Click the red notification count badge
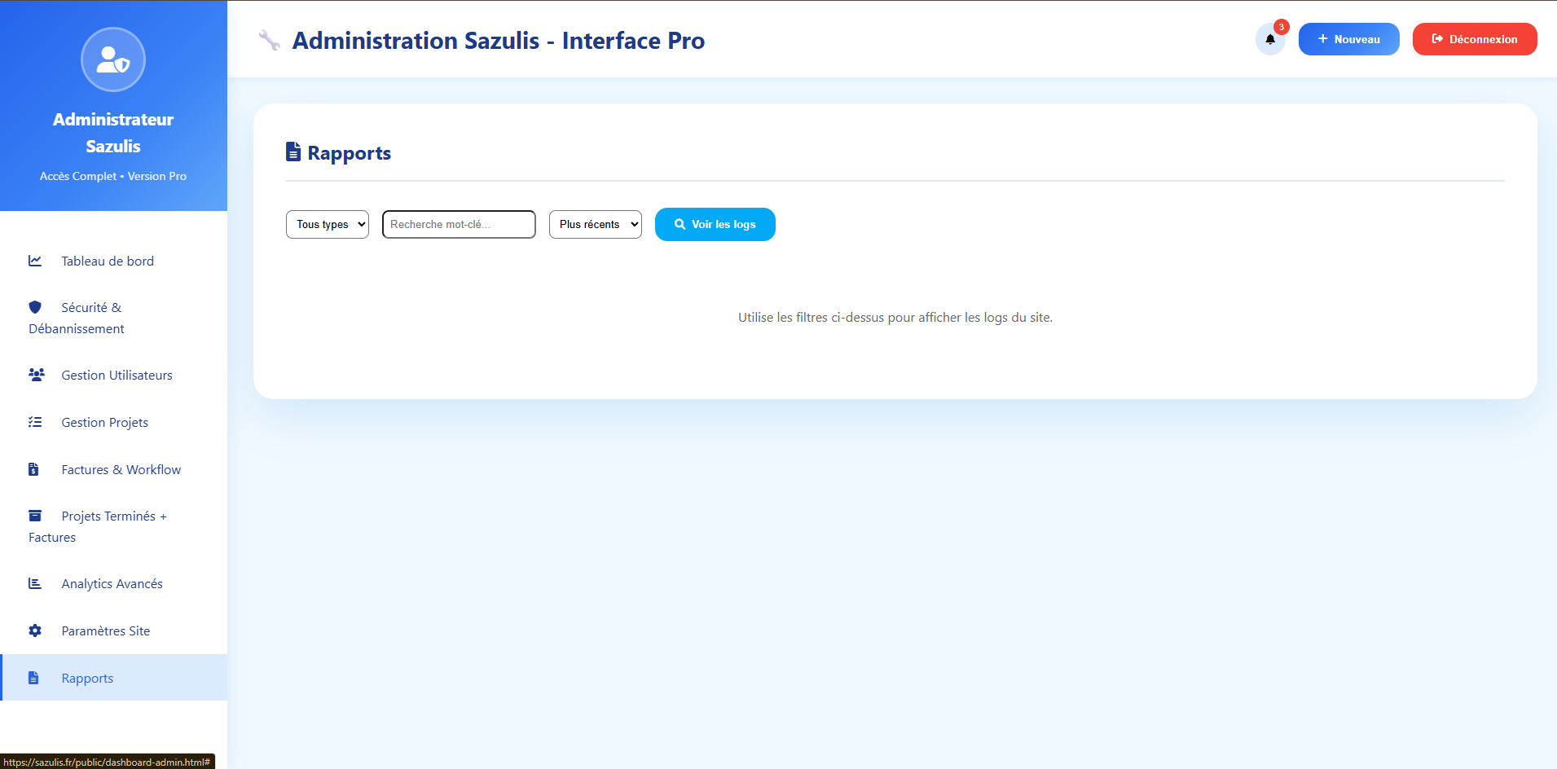This screenshot has height=769, width=1557. tap(1281, 27)
